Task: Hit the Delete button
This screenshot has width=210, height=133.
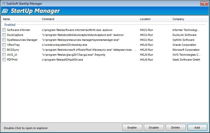Action: pyautogui.click(x=175, y=128)
